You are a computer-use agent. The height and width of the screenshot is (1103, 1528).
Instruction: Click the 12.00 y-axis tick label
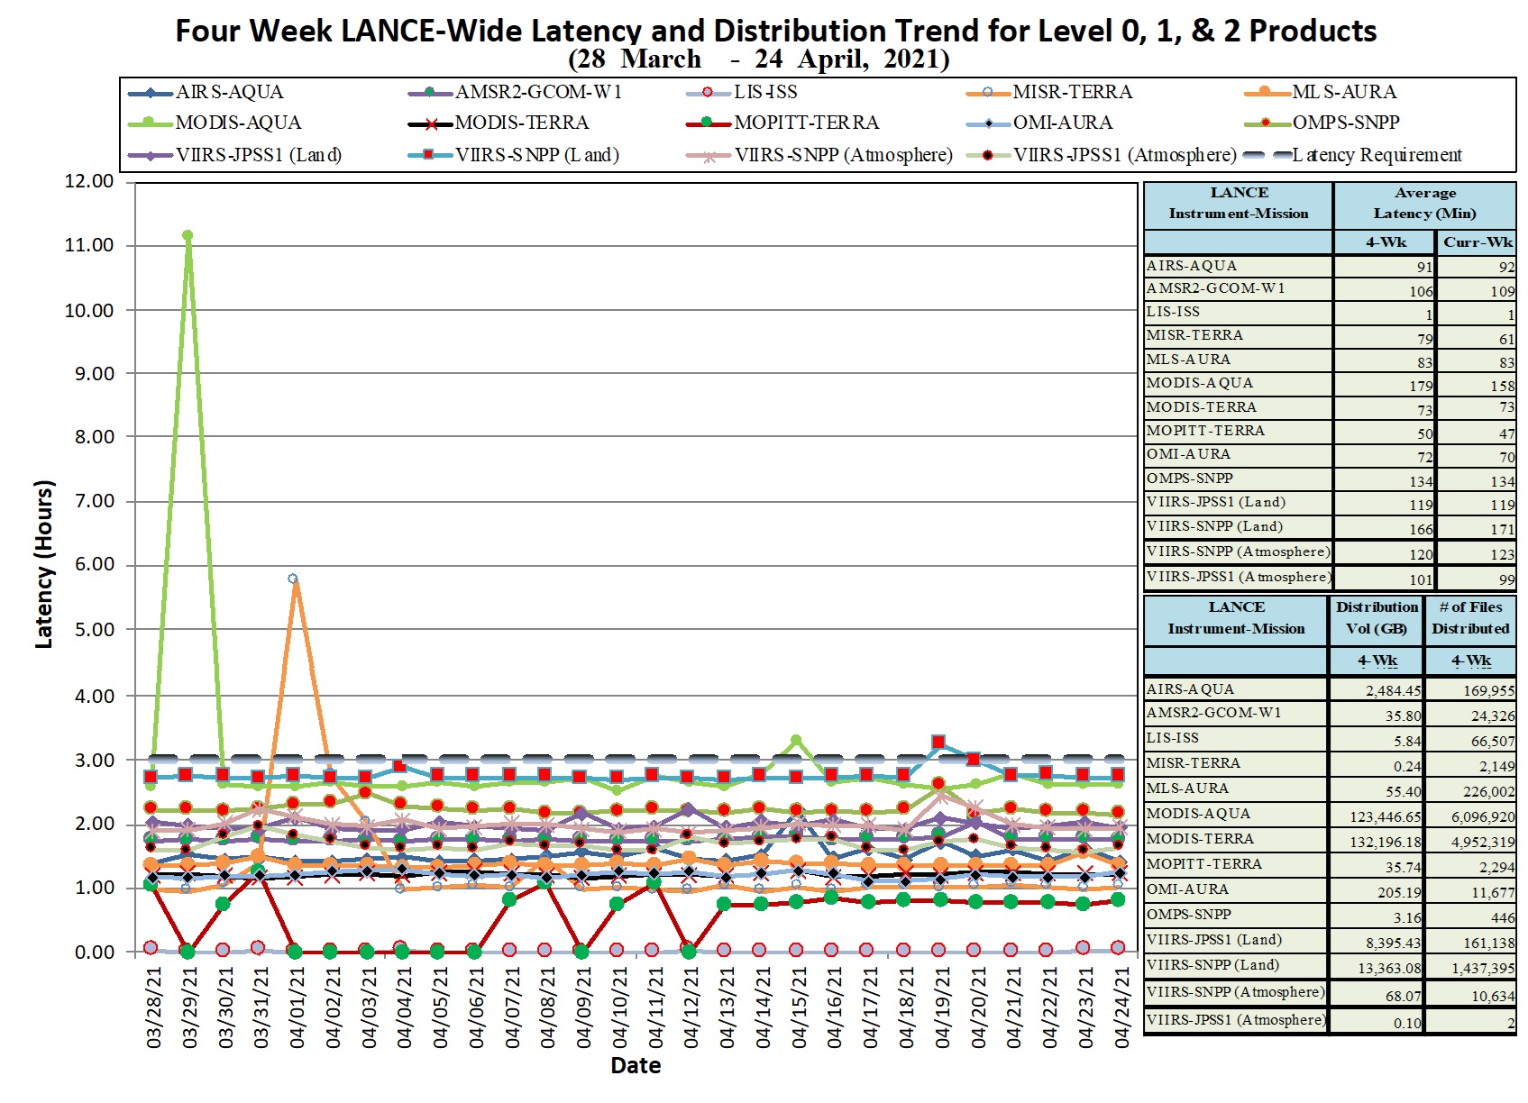pos(89,181)
